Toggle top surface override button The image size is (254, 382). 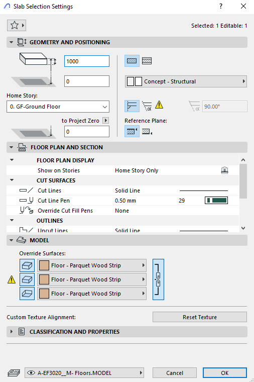click(x=27, y=265)
